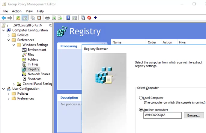Sort by the Order column header

coord(154,42)
